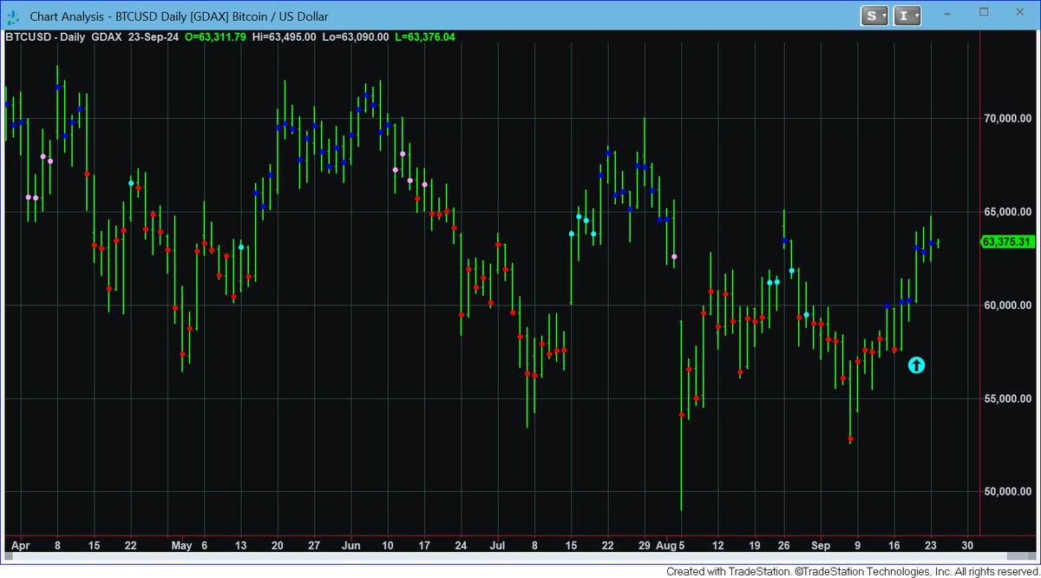This screenshot has height=578, width=1041.
Task: Click the cyan up-arrow signal marker
Action: 916,365
